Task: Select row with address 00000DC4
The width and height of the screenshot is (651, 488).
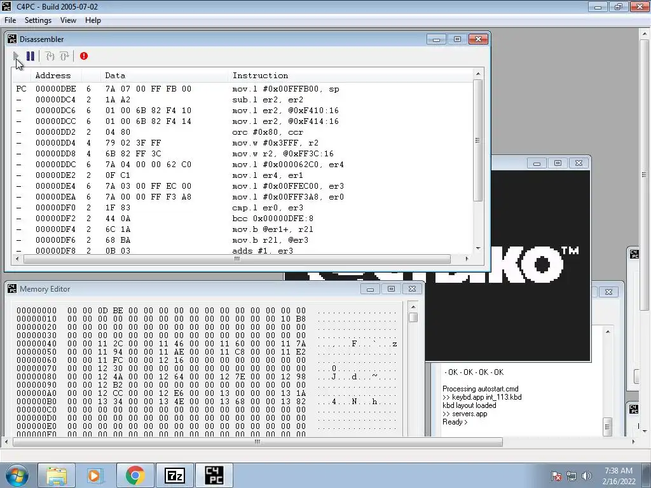Action: pyautogui.click(x=243, y=100)
